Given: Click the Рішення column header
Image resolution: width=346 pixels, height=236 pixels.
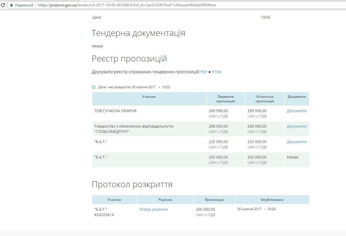Looking at the screenshot, I should (x=165, y=200).
